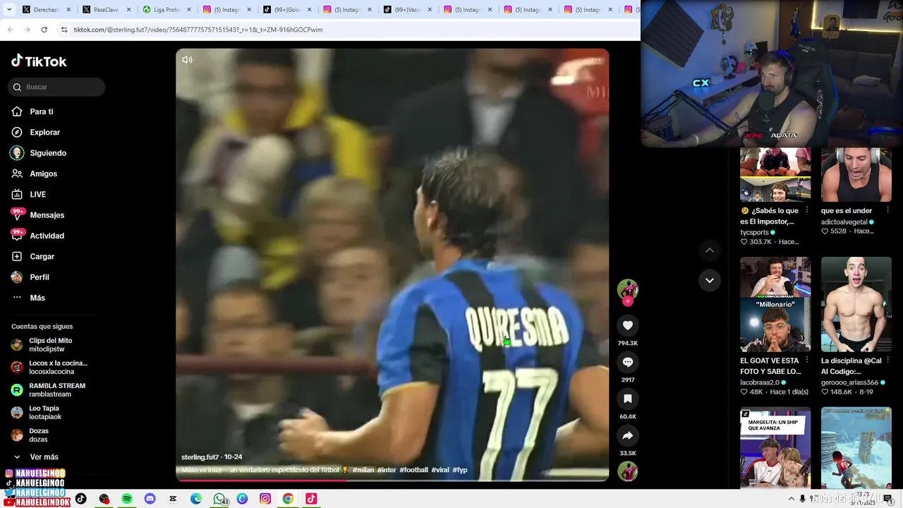Image resolution: width=903 pixels, height=508 pixels.
Task: Switch to the PaseClave X tab
Action: [107, 10]
